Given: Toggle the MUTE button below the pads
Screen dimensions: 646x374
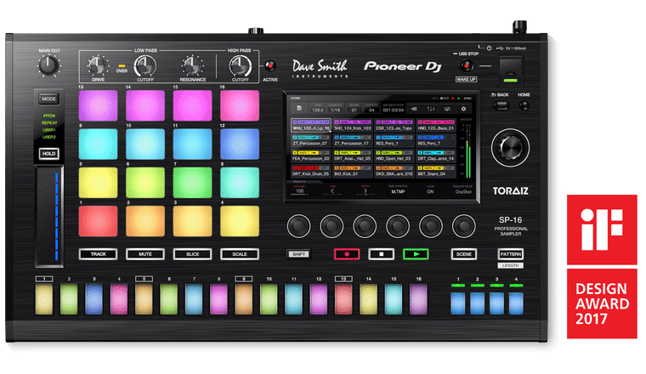Looking at the screenshot, I should (x=145, y=253).
